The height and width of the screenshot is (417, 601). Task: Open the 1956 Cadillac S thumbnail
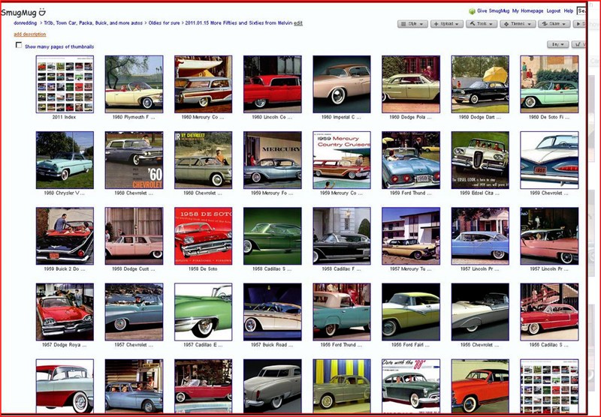[x=549, y=312]
